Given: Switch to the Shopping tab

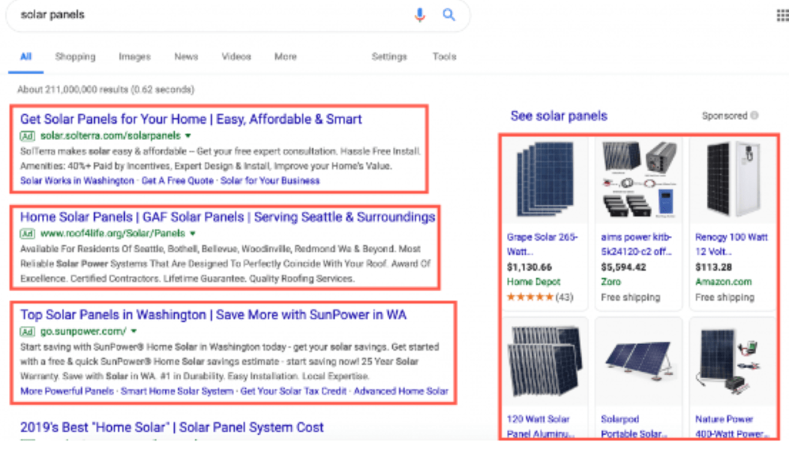Looking at the screenshot, I should pyautogui.click(x=75, y=56).
